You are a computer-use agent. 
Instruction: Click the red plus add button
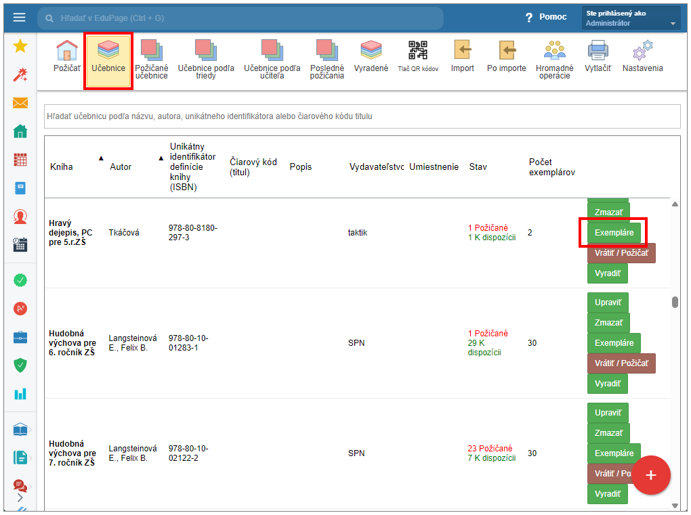click(651, 475)
